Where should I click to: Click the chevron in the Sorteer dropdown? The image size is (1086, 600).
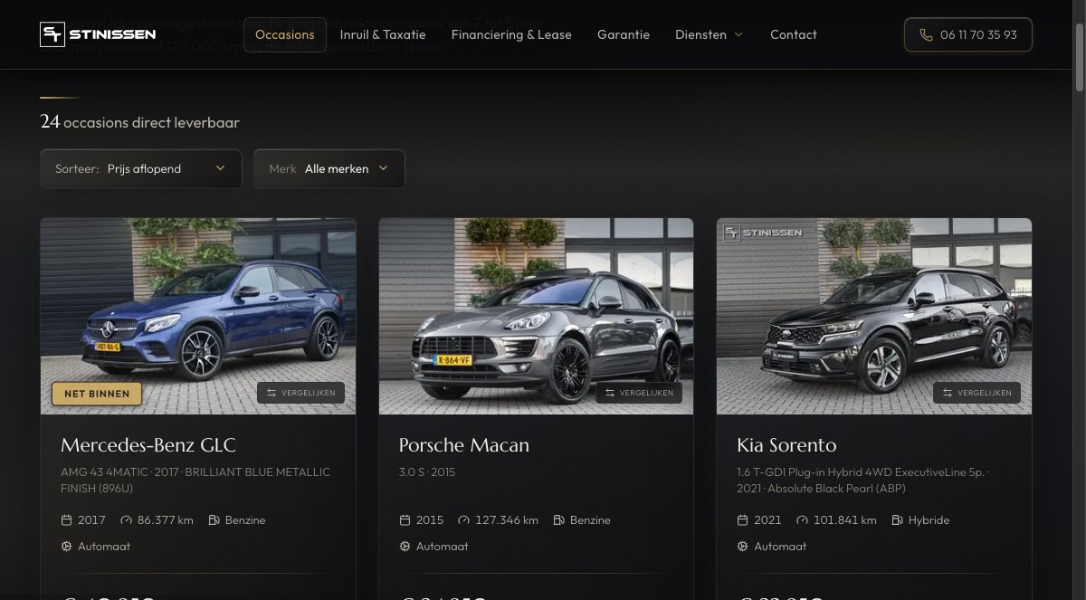[221, 168]
